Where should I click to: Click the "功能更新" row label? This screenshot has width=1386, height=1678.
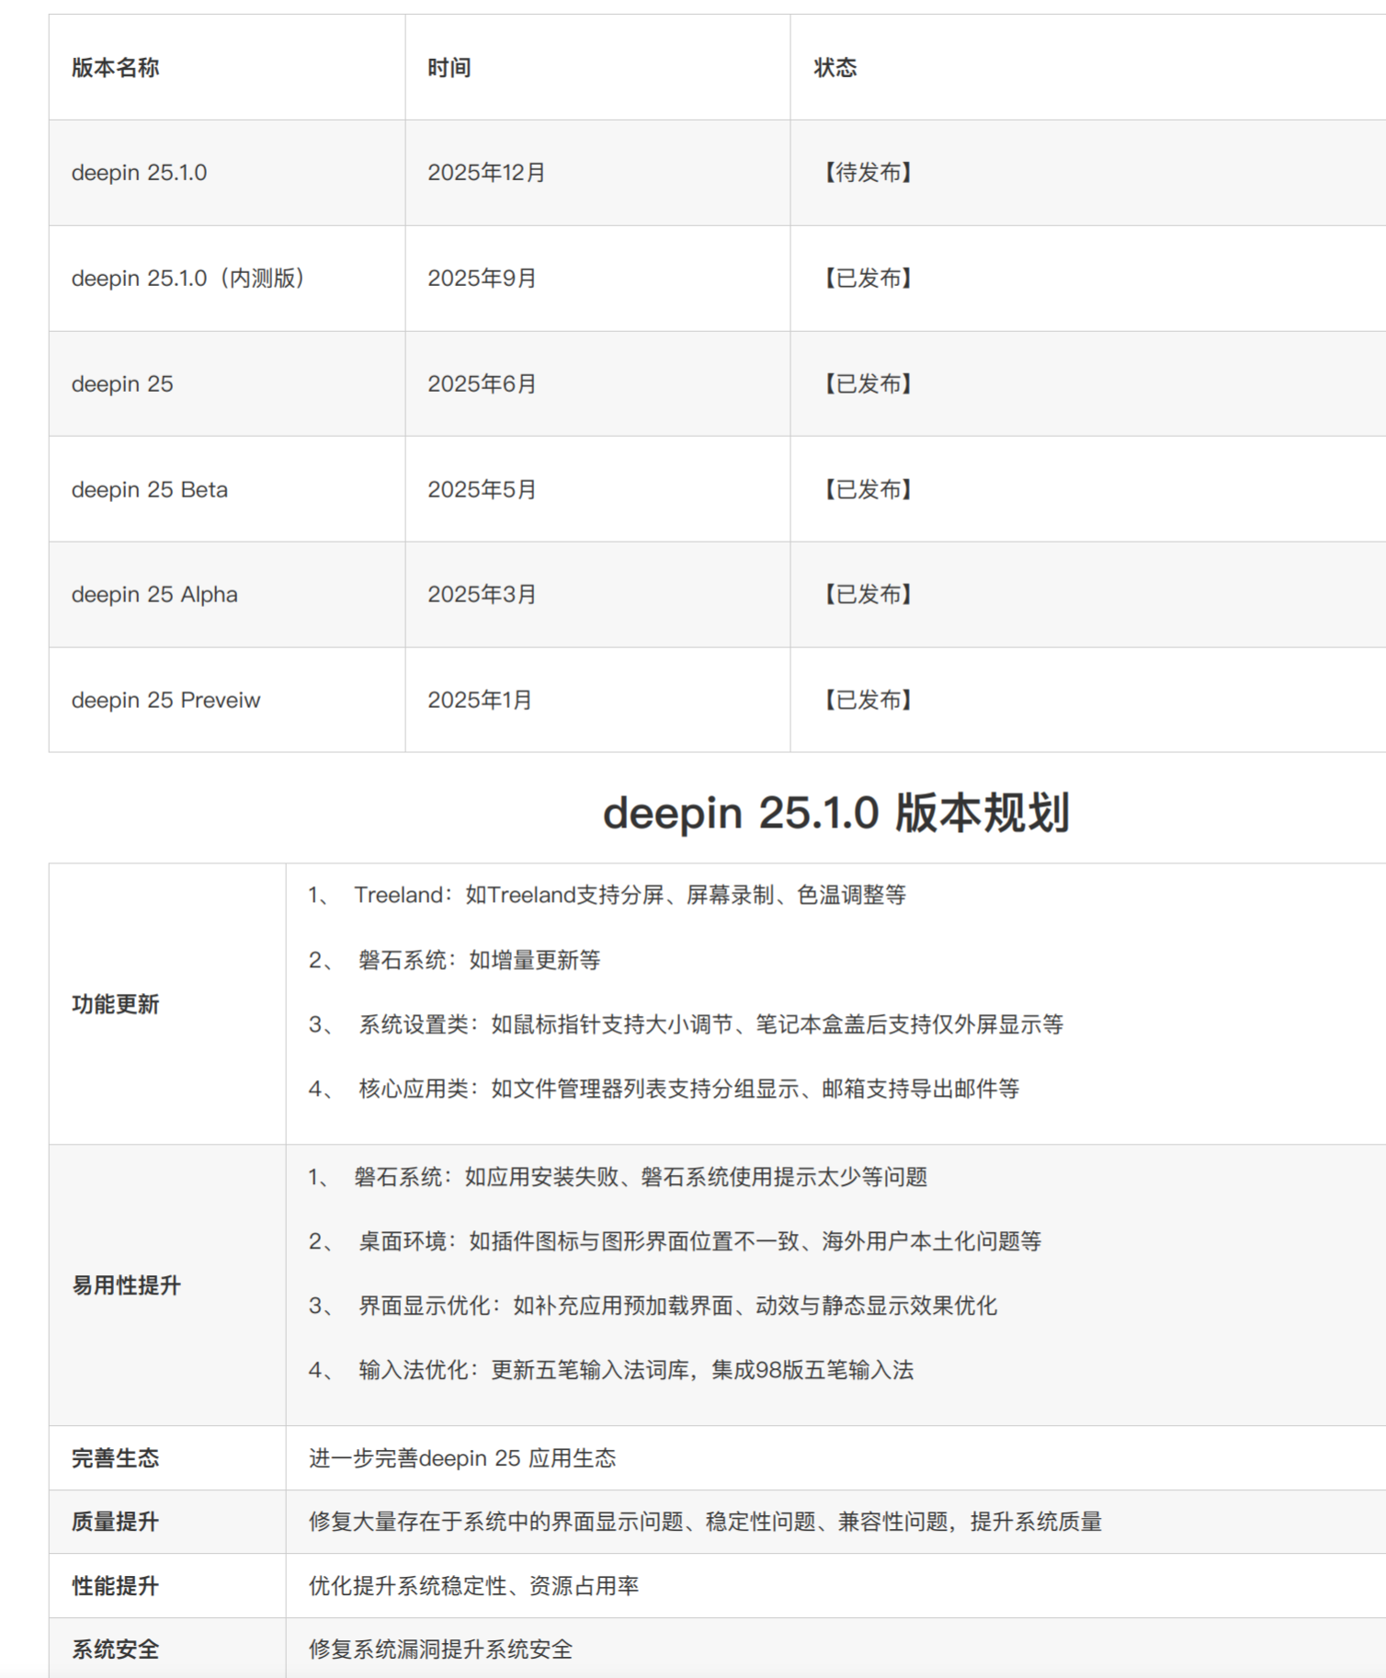click(115, 1004)
